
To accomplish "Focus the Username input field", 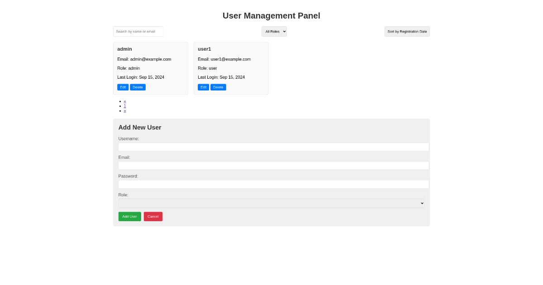I will [x=273, y=147].
